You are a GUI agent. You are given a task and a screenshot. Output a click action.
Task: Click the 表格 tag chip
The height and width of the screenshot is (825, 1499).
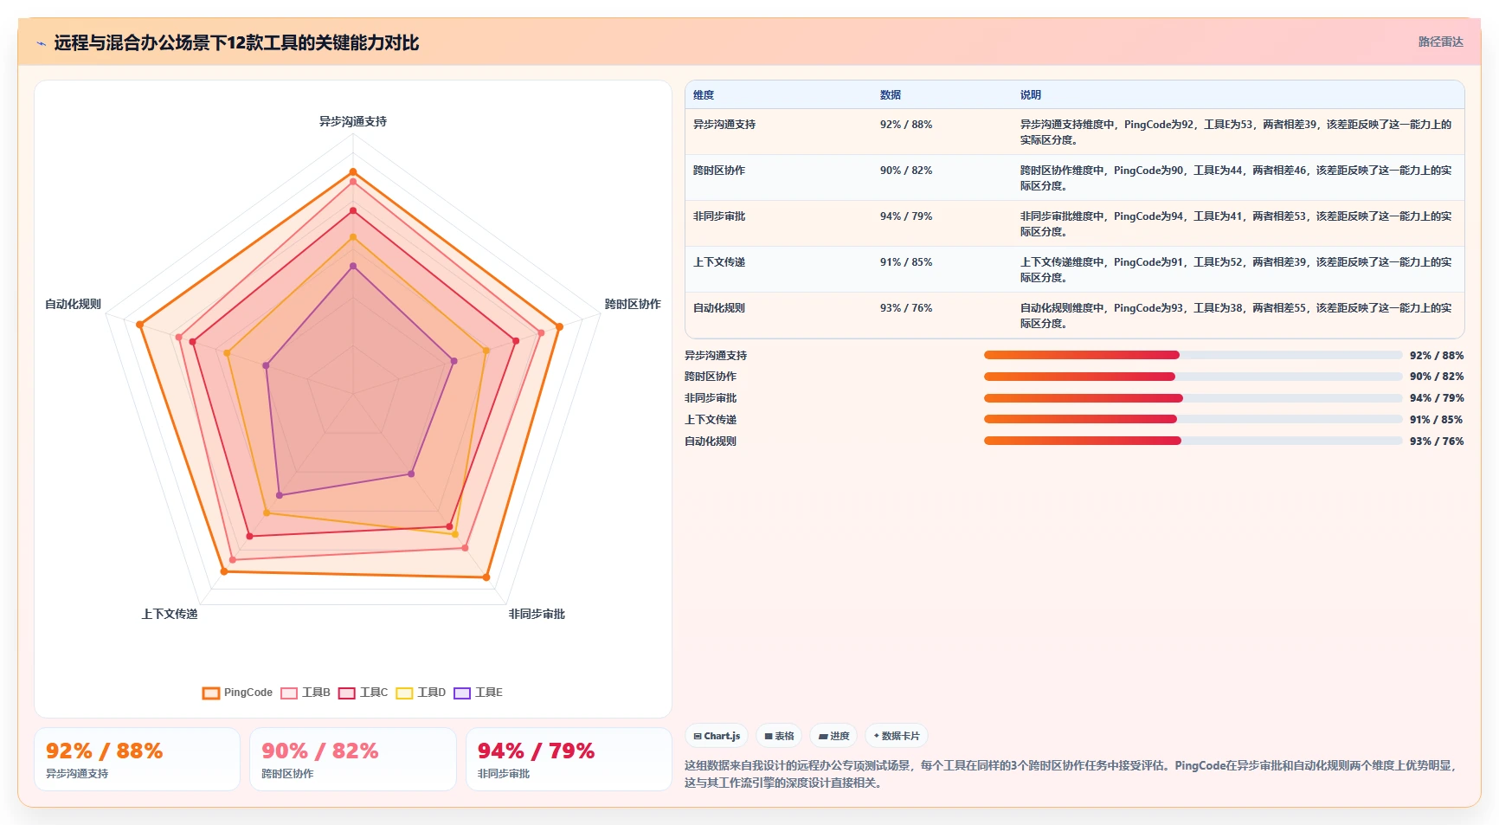pos(779,736)
